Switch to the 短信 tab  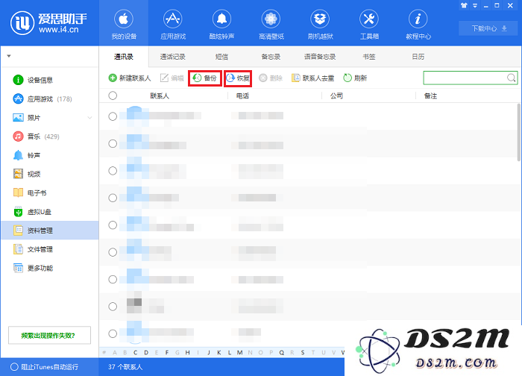coord(221,57)
